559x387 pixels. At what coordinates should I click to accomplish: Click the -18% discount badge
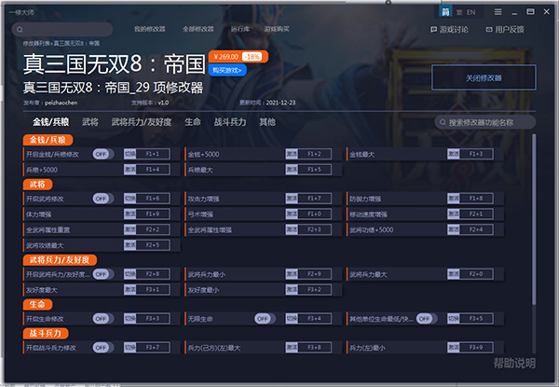tap(252, 56)
